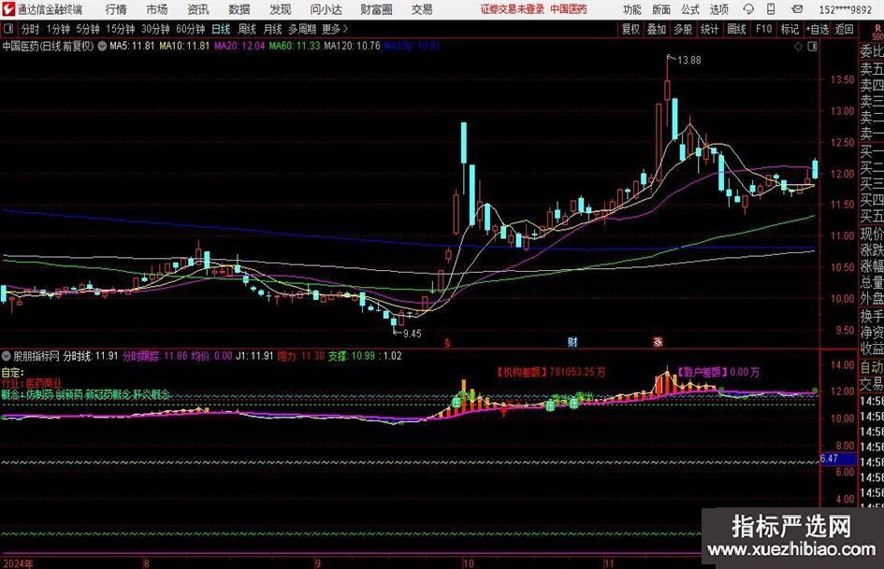Open the 行情 menu

116,9
